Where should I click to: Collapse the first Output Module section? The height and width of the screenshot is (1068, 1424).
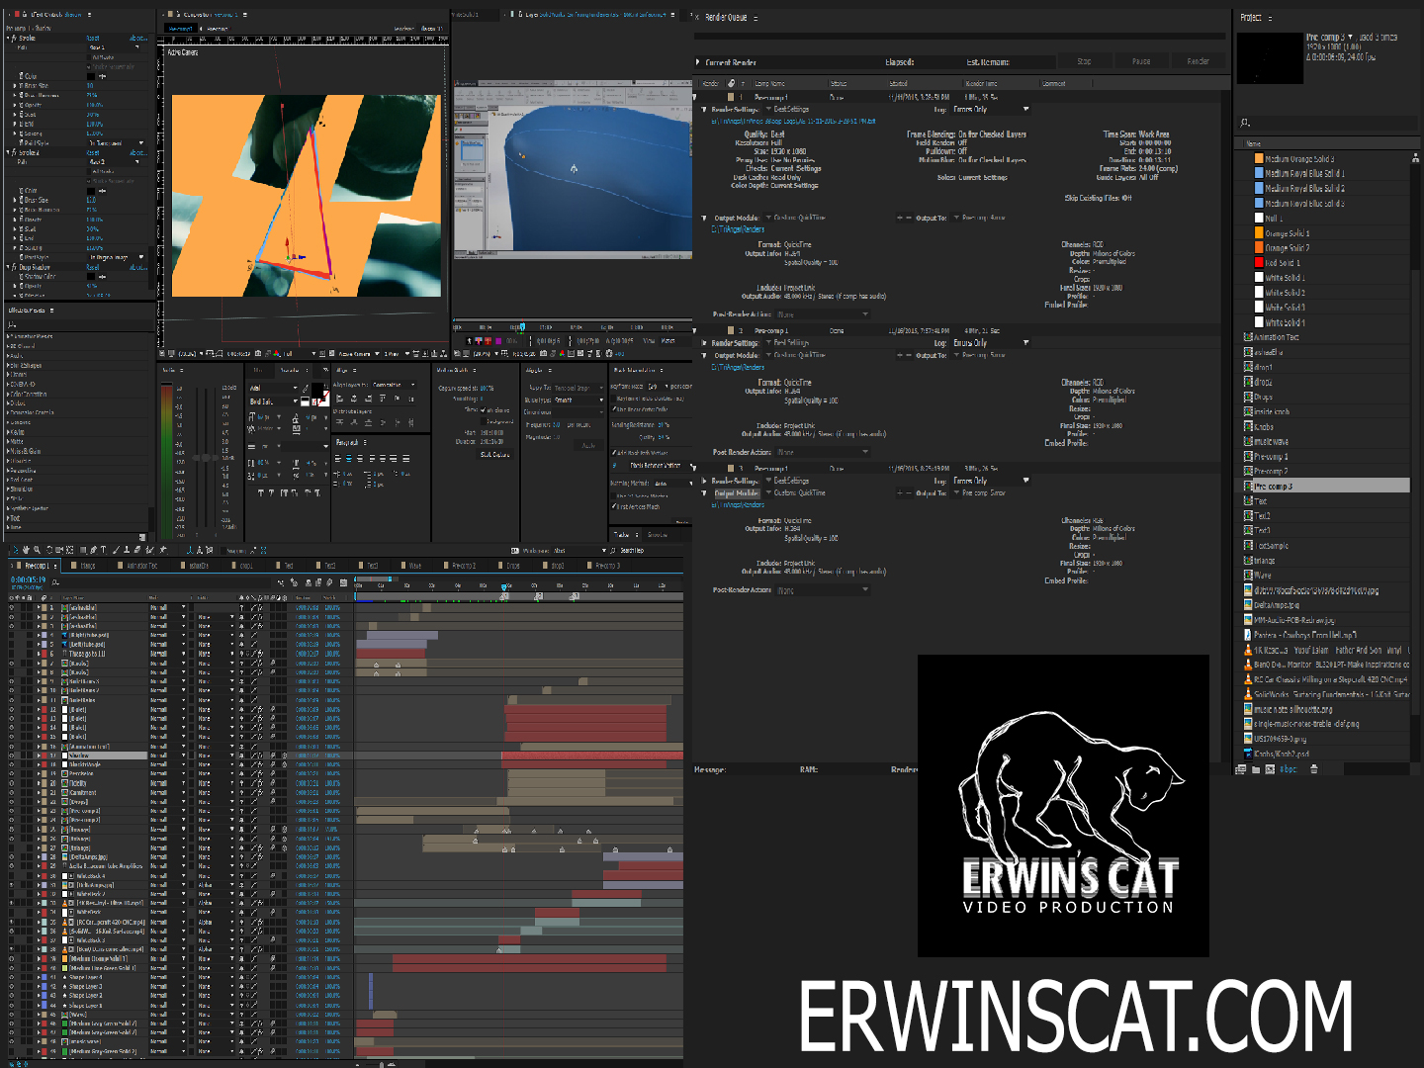(703, 218)
